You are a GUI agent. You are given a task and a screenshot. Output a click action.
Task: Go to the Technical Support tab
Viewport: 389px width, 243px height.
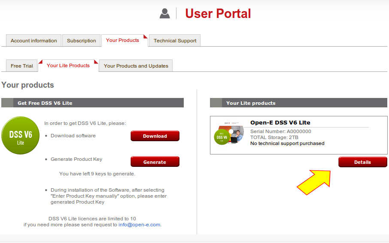tap(175, 41)
